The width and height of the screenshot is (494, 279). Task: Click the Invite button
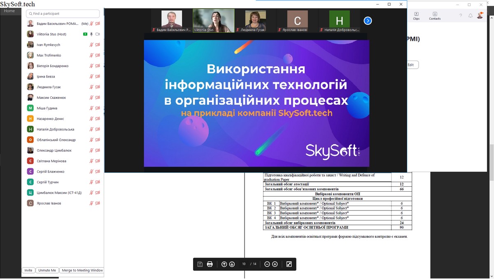point(28,270)
